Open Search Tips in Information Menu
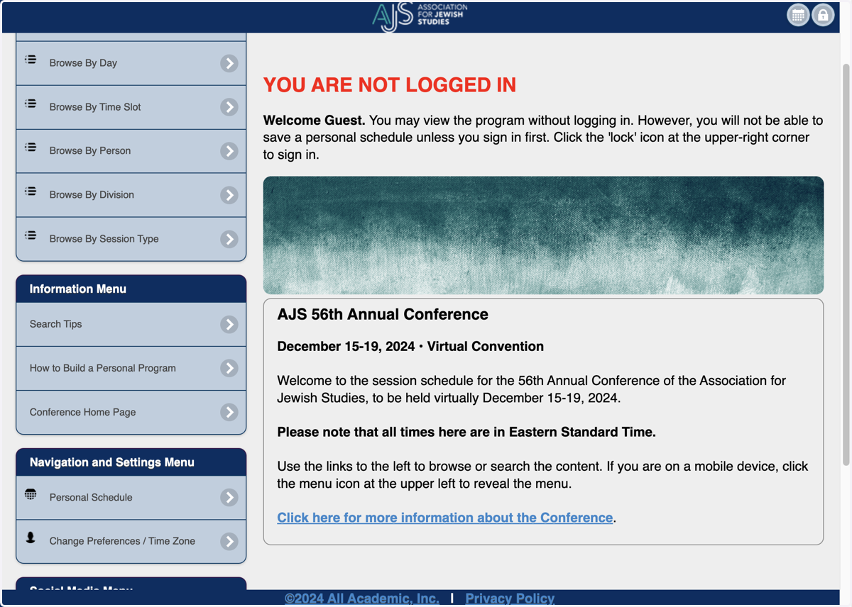This screenshot has width=852, height=607. (131, 325)
